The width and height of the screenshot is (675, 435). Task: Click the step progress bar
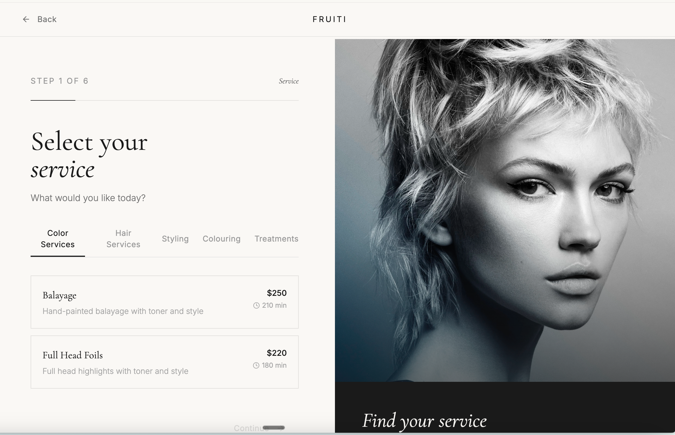(165, 100)
